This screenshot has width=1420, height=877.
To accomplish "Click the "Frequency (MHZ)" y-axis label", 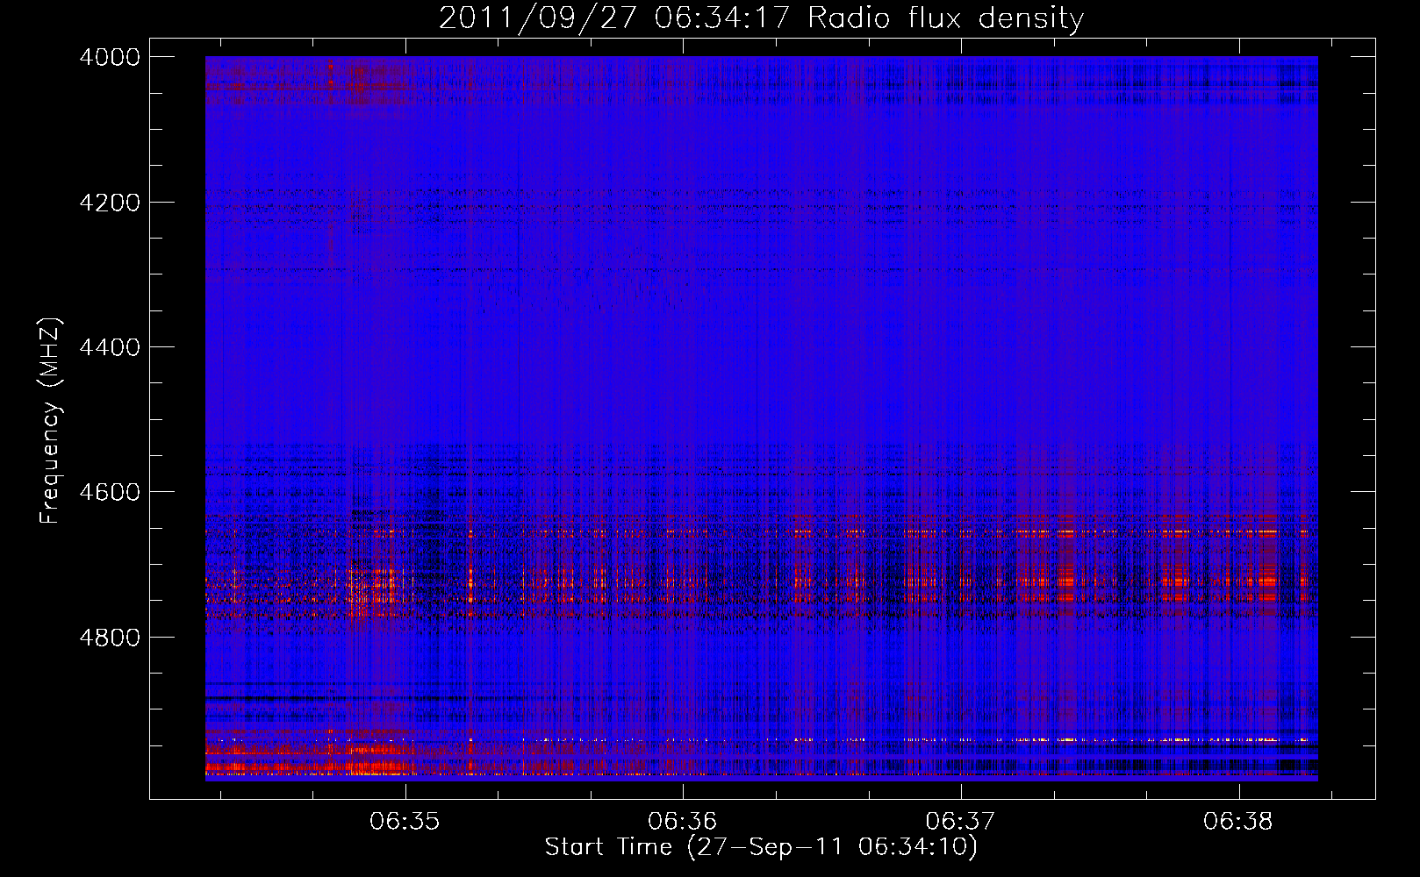I will [x=50, y=421].
